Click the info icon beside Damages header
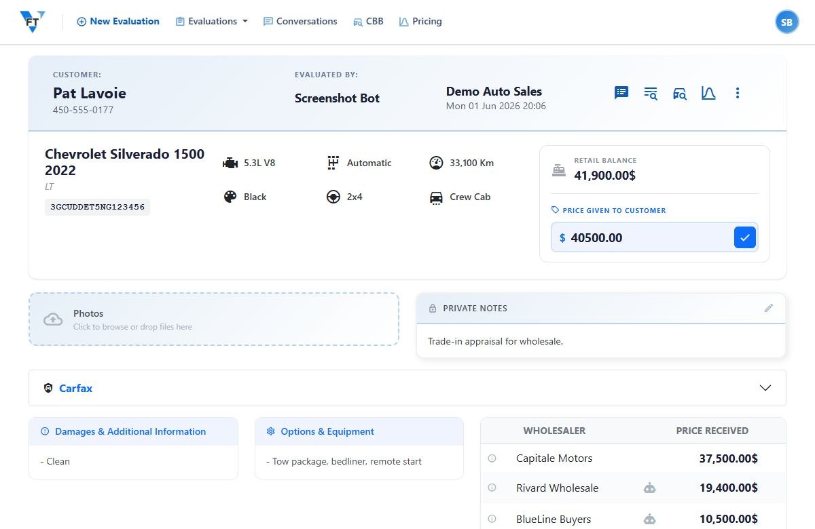The image size is (815, 529). pos(45,431)
